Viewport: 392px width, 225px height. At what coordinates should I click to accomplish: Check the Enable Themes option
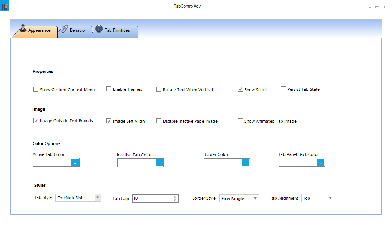(x=109, y=89)
